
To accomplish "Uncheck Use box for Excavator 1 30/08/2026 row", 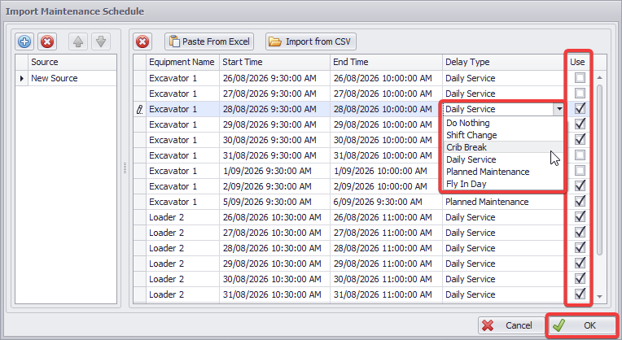I will 580,139.
